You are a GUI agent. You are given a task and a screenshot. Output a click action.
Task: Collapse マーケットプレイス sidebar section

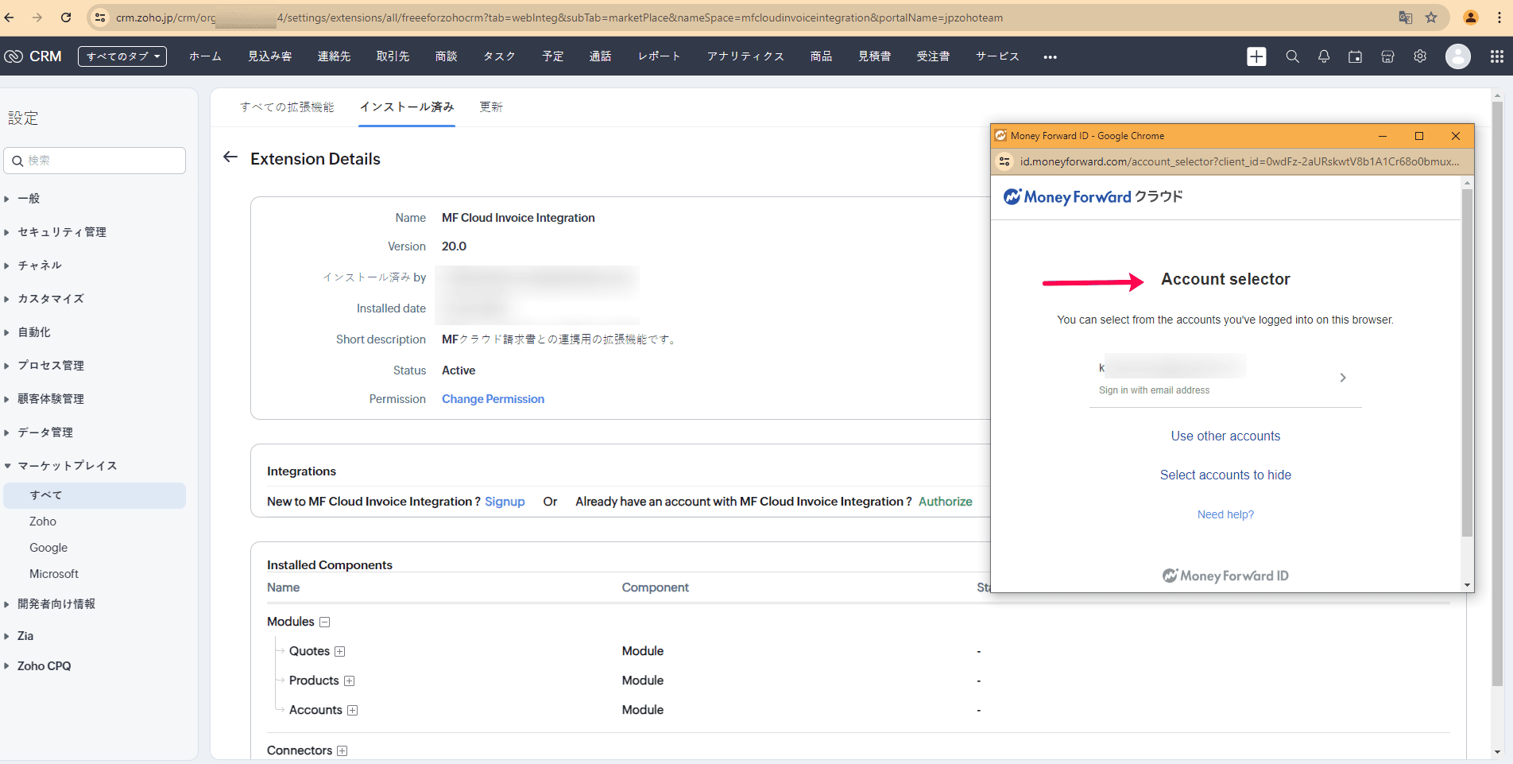click(x=67, y=466)
